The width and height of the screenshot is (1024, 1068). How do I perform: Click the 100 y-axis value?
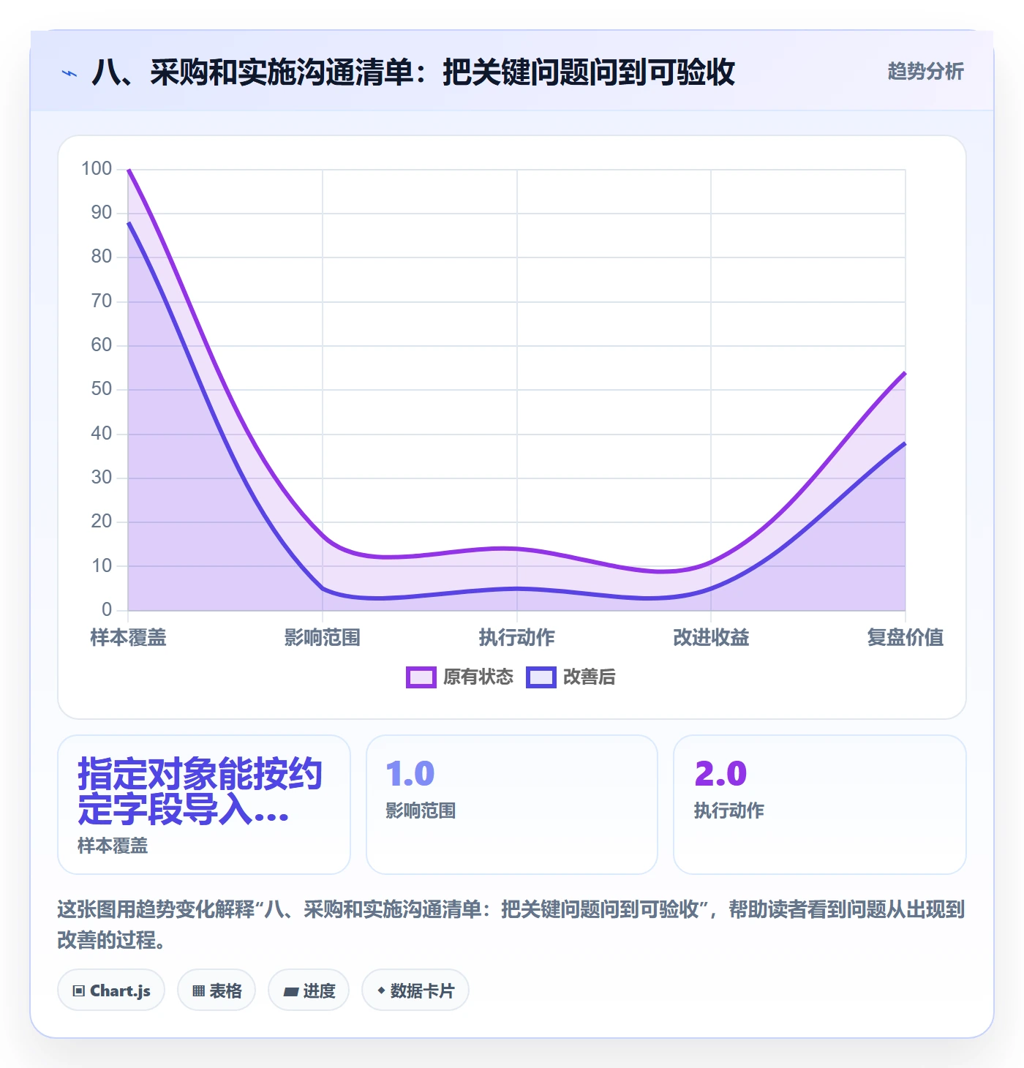click(97, 169)
